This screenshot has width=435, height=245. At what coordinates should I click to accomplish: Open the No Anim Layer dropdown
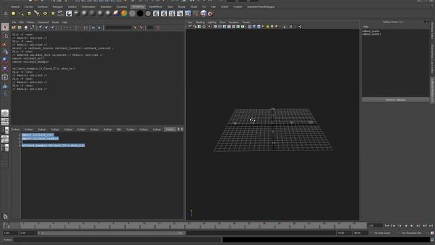tap(383, 233)
